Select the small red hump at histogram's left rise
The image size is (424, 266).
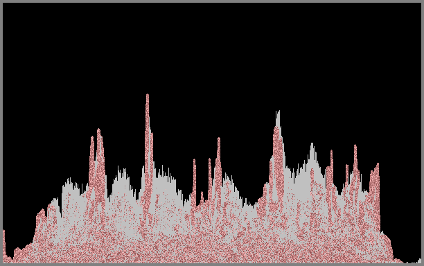pos(41,216)
